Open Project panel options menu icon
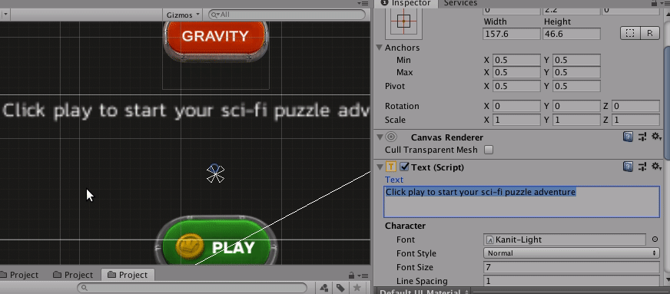670x294 pixels. click(363, 276)
